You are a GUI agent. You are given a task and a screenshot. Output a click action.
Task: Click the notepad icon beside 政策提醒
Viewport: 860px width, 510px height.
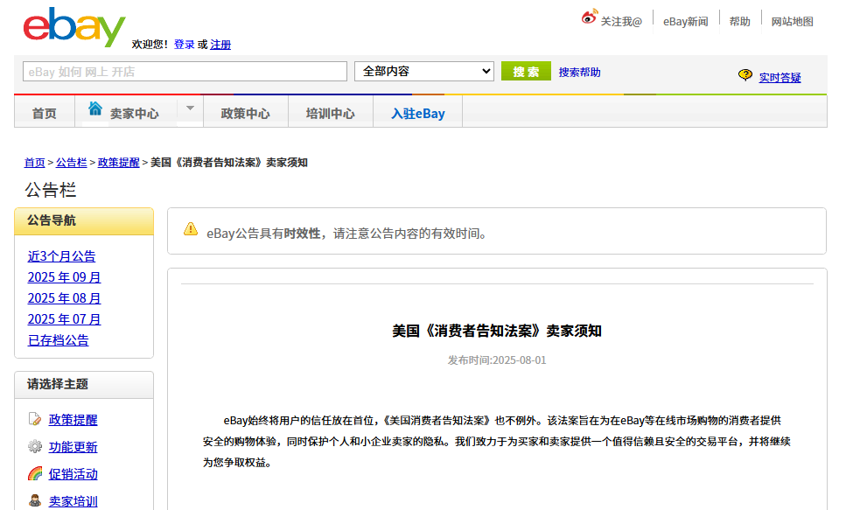(x=34, y=419)
